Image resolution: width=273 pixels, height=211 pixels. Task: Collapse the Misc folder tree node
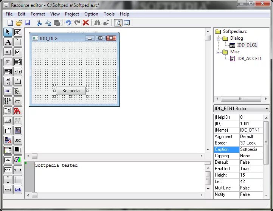coord(218,52)
